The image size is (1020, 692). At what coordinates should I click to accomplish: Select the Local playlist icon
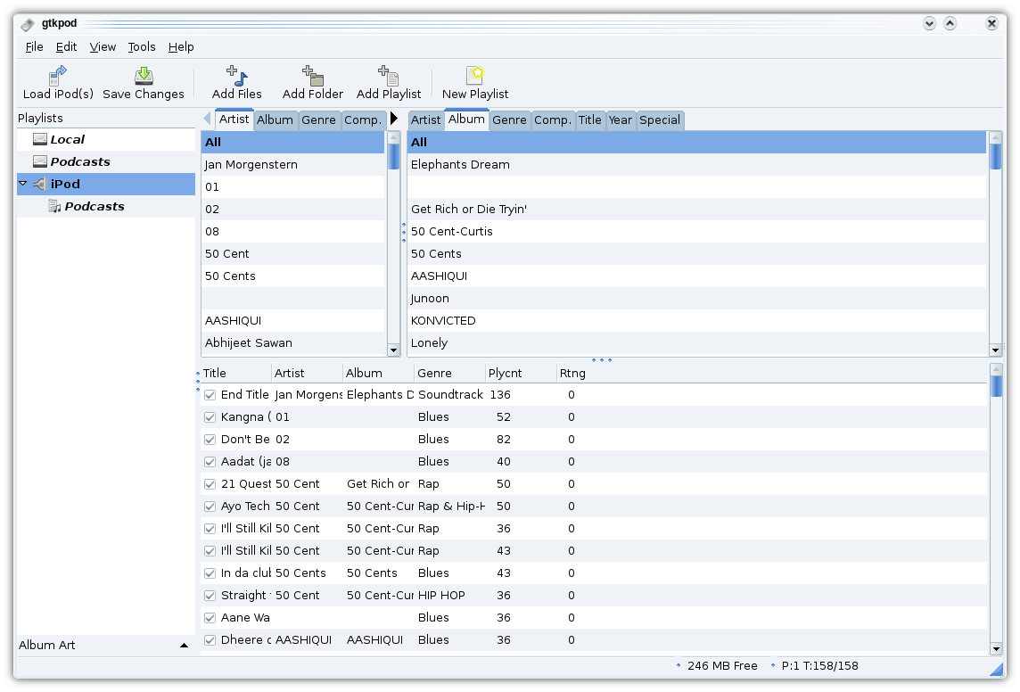click(x=39, y=139)
